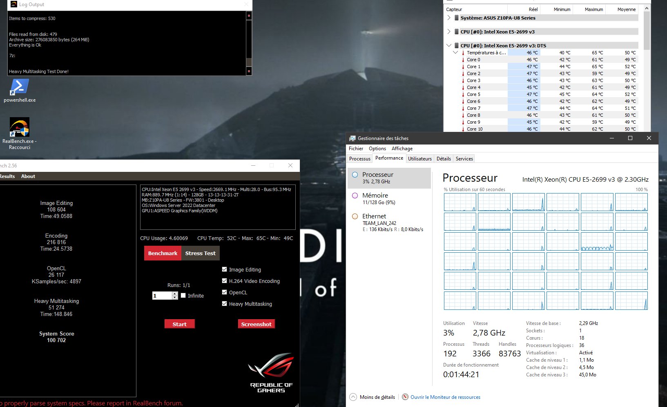Expand the Système ASUS Z10PA-U8 Series node
Image resolution: width=667 pixels, height=407 pixels.
[x=449, y=18]
